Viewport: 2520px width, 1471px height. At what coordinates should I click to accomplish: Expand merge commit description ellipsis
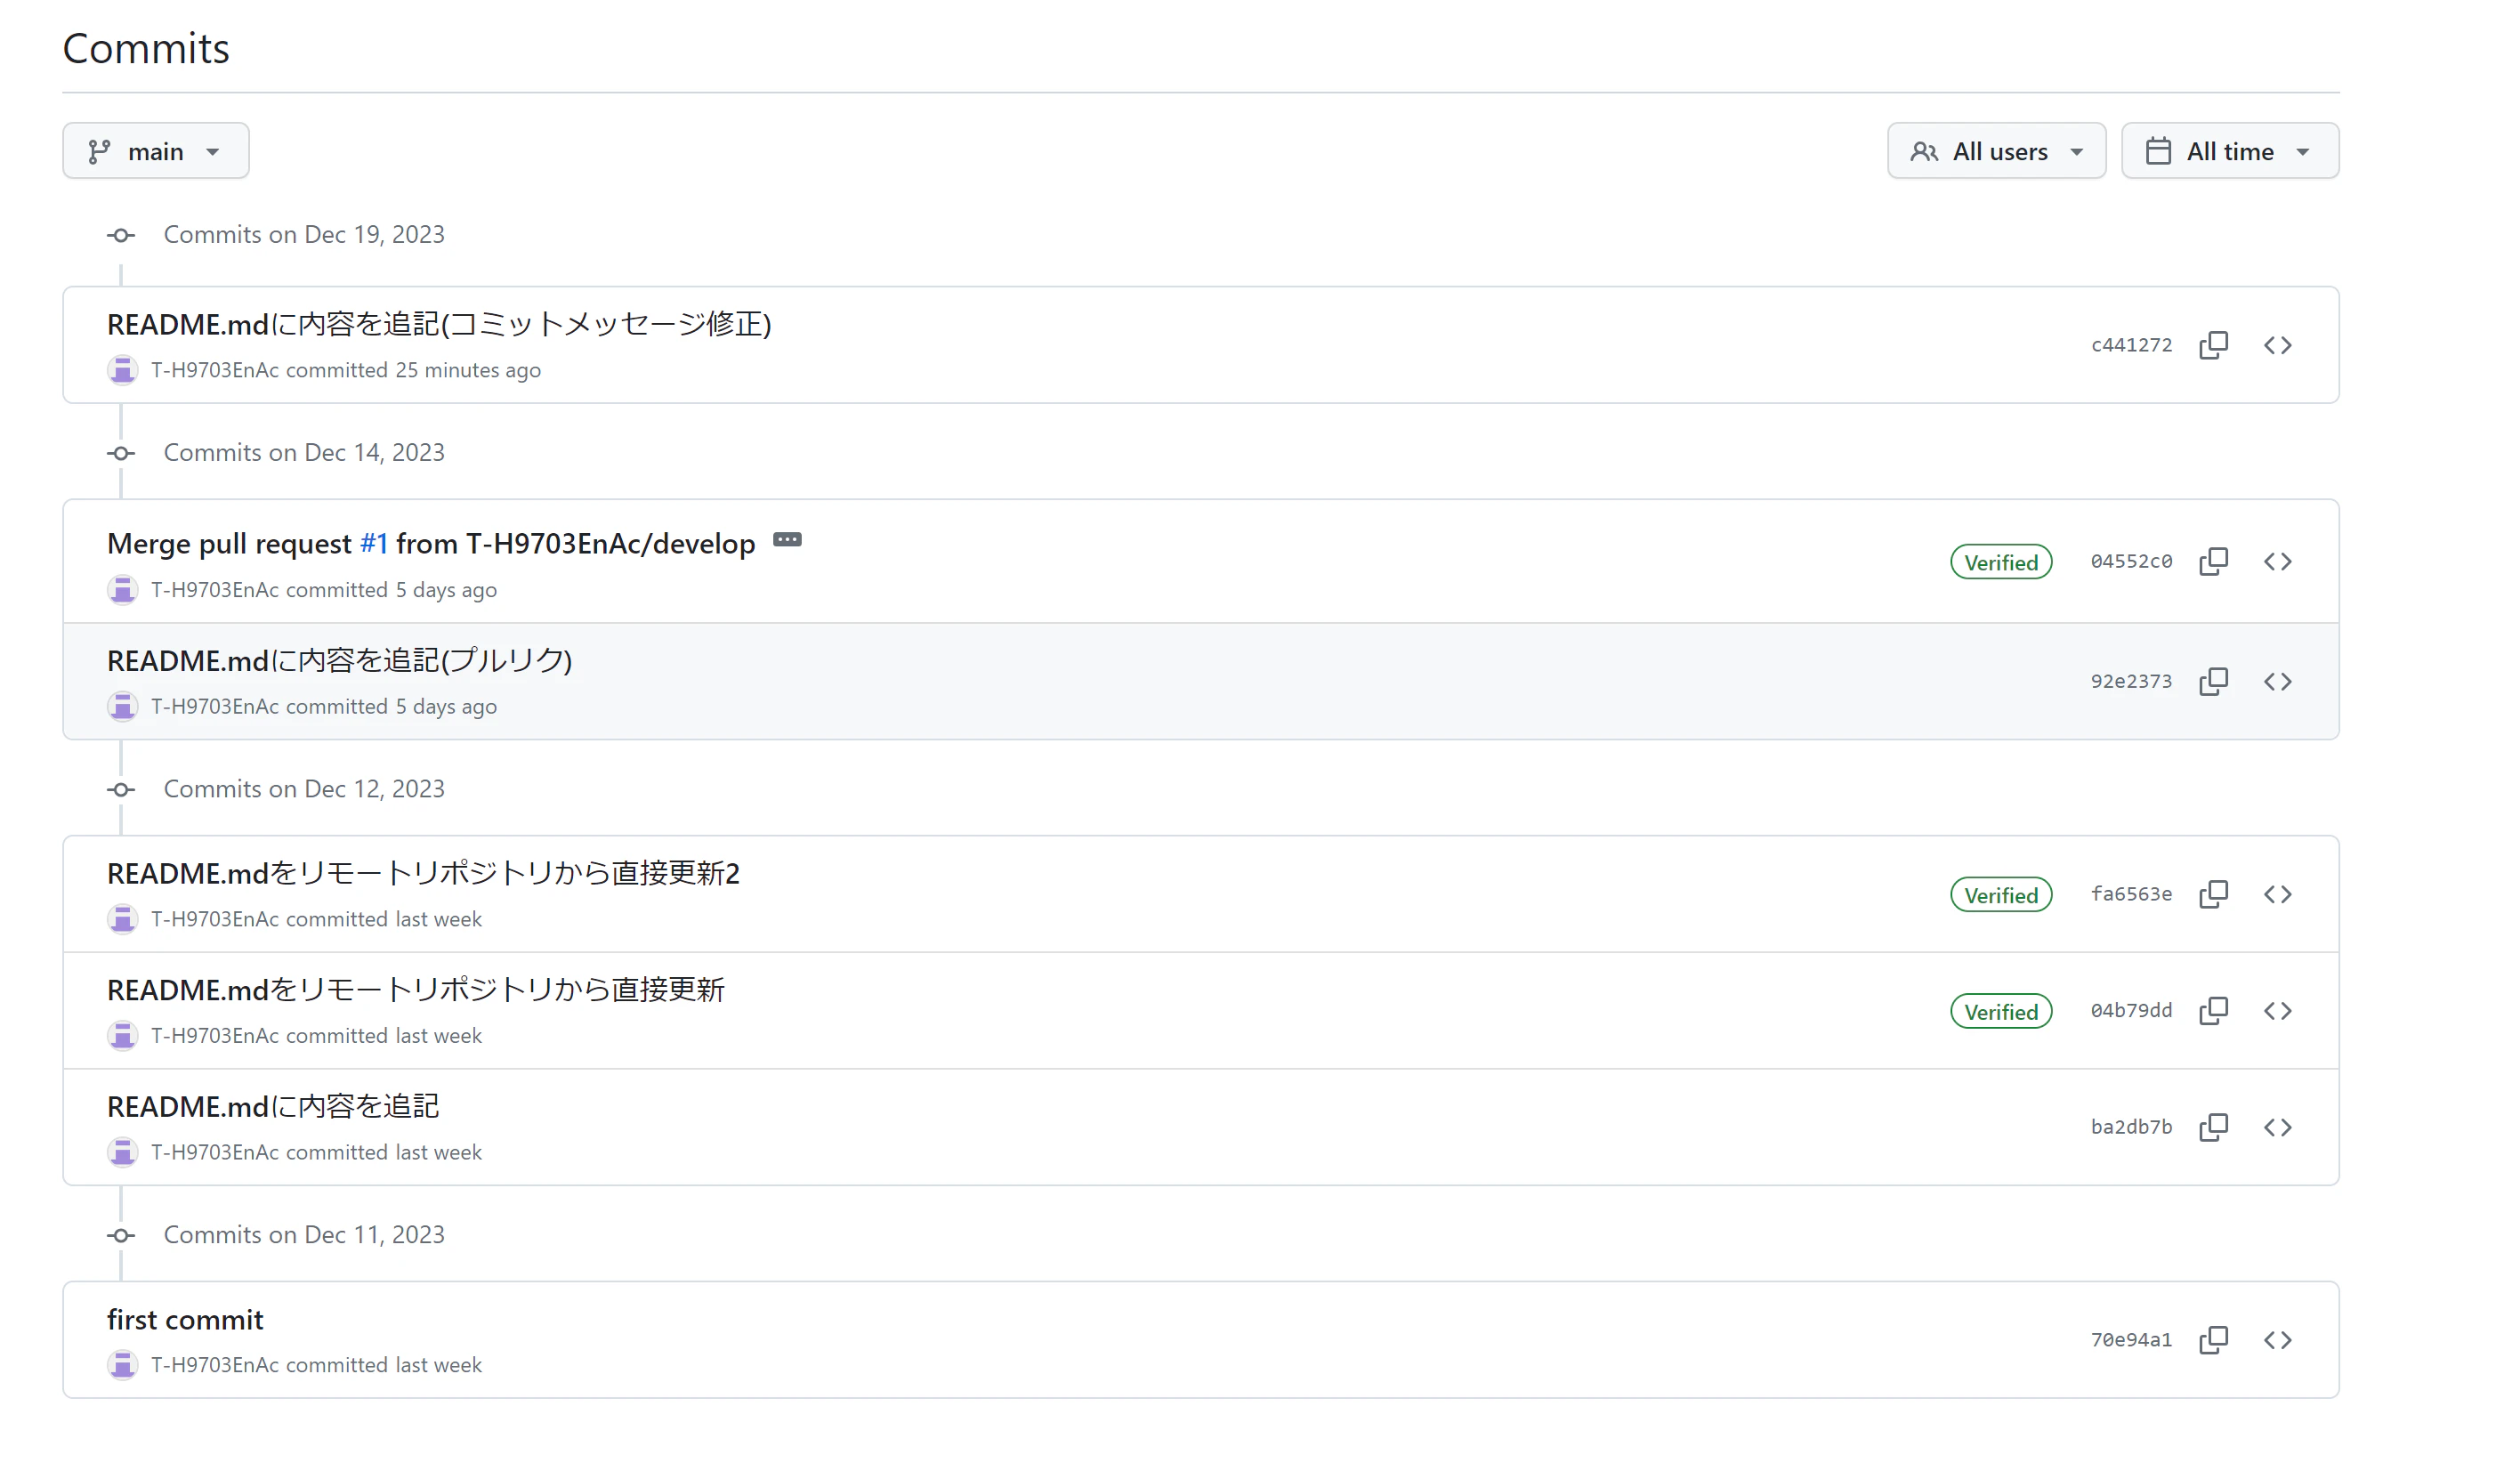[787, 540]
